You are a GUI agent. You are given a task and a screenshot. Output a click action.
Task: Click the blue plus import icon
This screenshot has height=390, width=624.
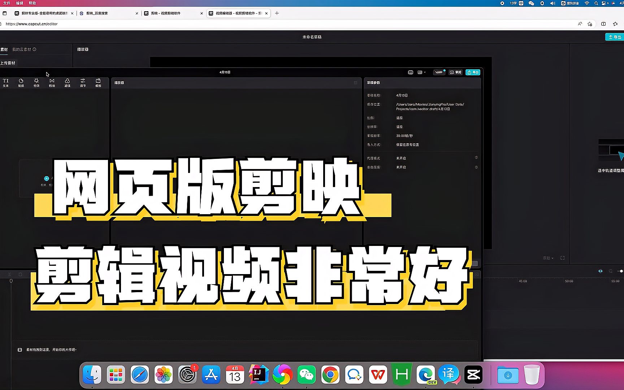coord(47,178)
